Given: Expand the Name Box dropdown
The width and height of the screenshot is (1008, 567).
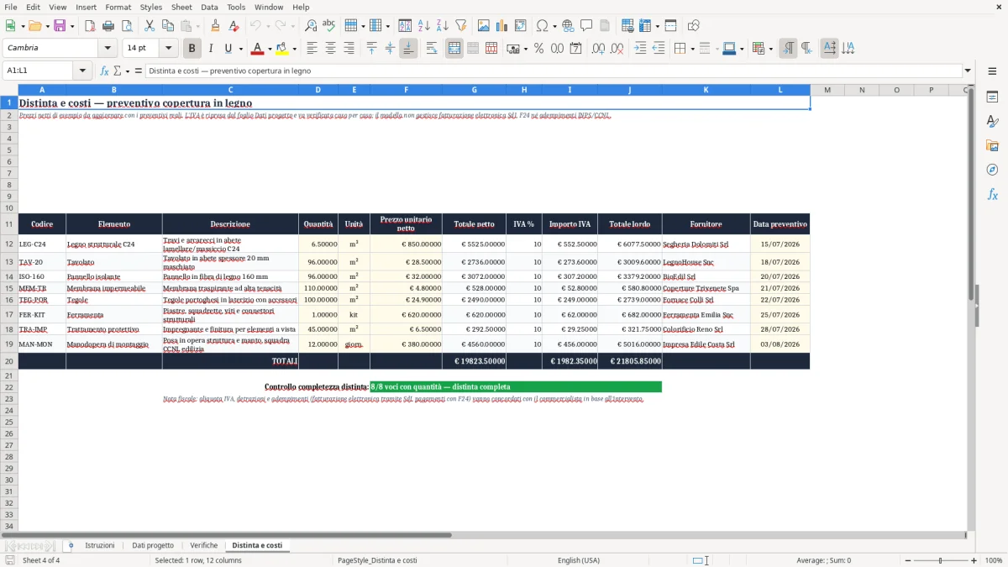Looking at the screenshot, I should [x=83, y=71].
